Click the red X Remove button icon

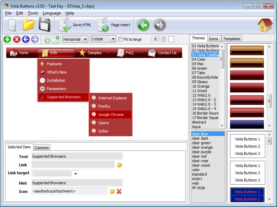click(x=17, y=39)
